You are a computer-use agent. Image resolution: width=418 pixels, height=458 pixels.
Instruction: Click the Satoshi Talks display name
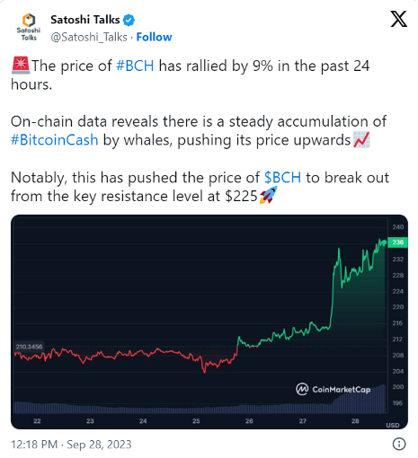pos(85,20)
